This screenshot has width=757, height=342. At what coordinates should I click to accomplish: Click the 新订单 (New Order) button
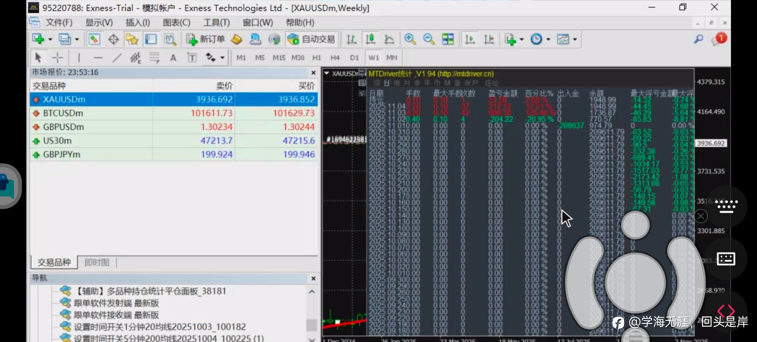tap(205, 39)
